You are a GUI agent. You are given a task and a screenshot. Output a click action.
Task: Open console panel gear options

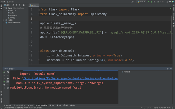point(168,69)
